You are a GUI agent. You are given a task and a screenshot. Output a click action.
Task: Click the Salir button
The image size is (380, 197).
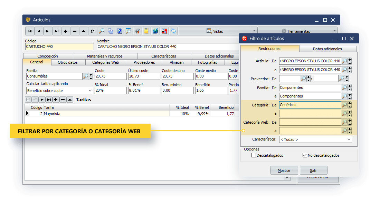tap(313, 170)
